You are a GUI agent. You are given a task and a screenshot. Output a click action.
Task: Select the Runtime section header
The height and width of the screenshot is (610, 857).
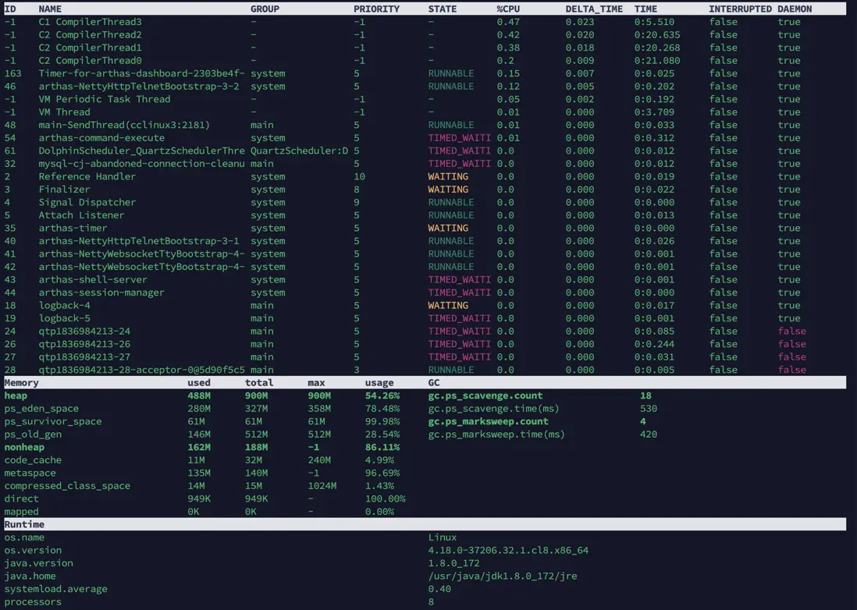[24, 525]
